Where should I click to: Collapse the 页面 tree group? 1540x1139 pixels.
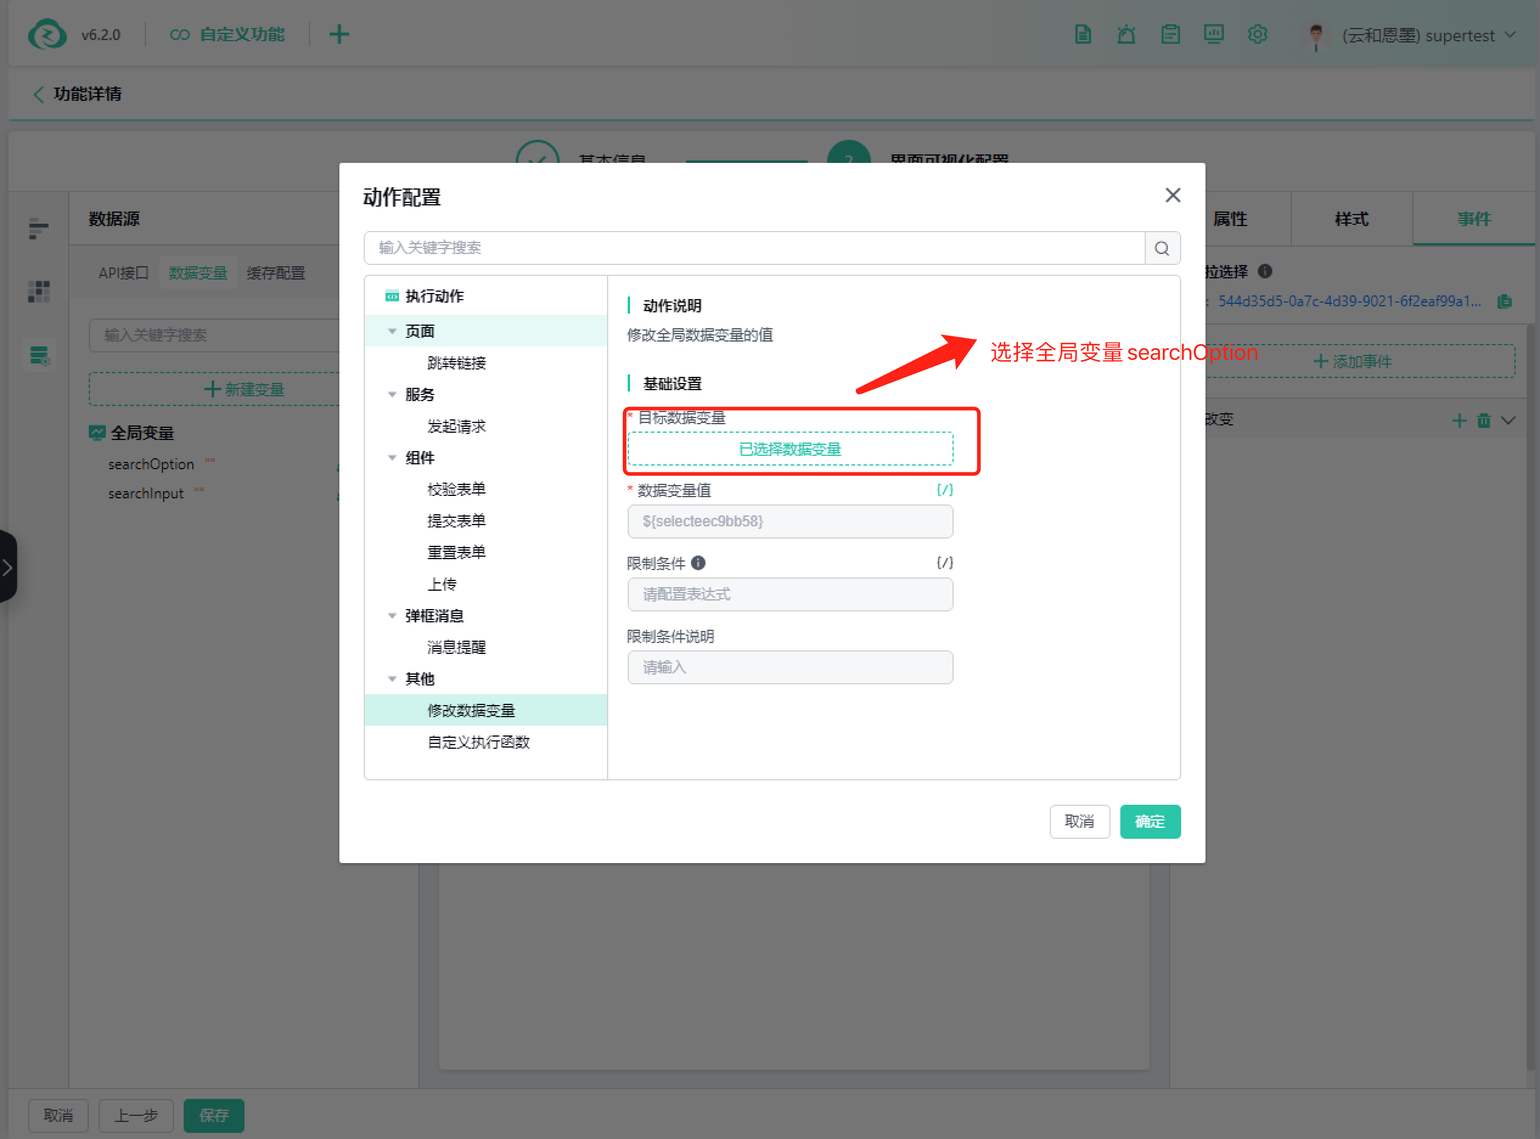pyautogui.click(x=392, y=332)
